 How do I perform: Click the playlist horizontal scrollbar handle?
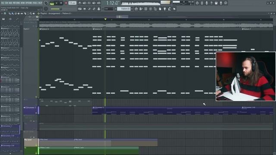point(122,17)
